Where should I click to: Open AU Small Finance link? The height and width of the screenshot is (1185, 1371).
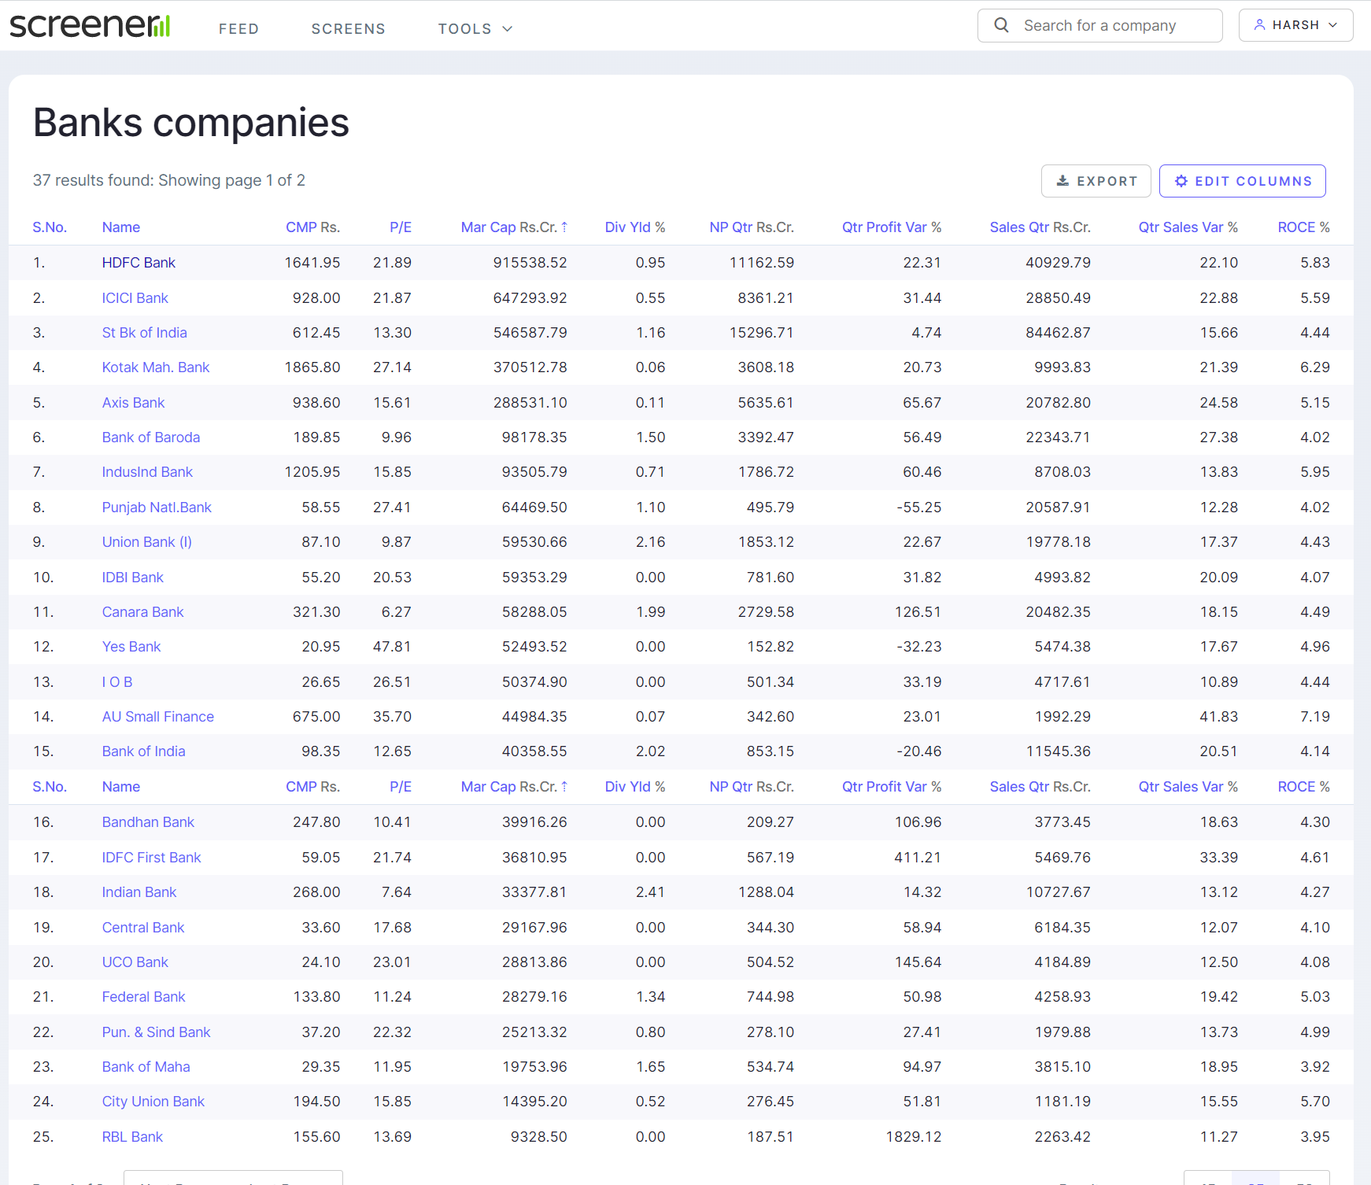158,717
